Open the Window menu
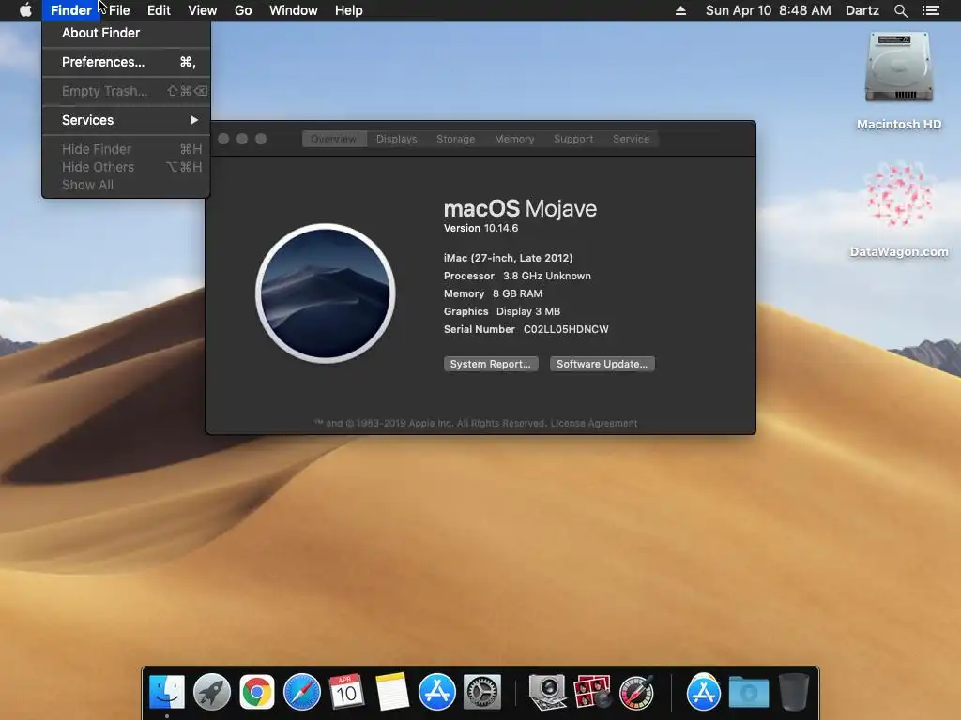This screenshot has width=961, height=720. (294, 10)
